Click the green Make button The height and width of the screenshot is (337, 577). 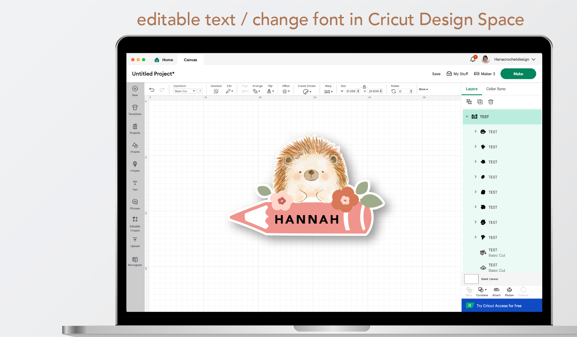pyautogui.click(x=518, y=74)
